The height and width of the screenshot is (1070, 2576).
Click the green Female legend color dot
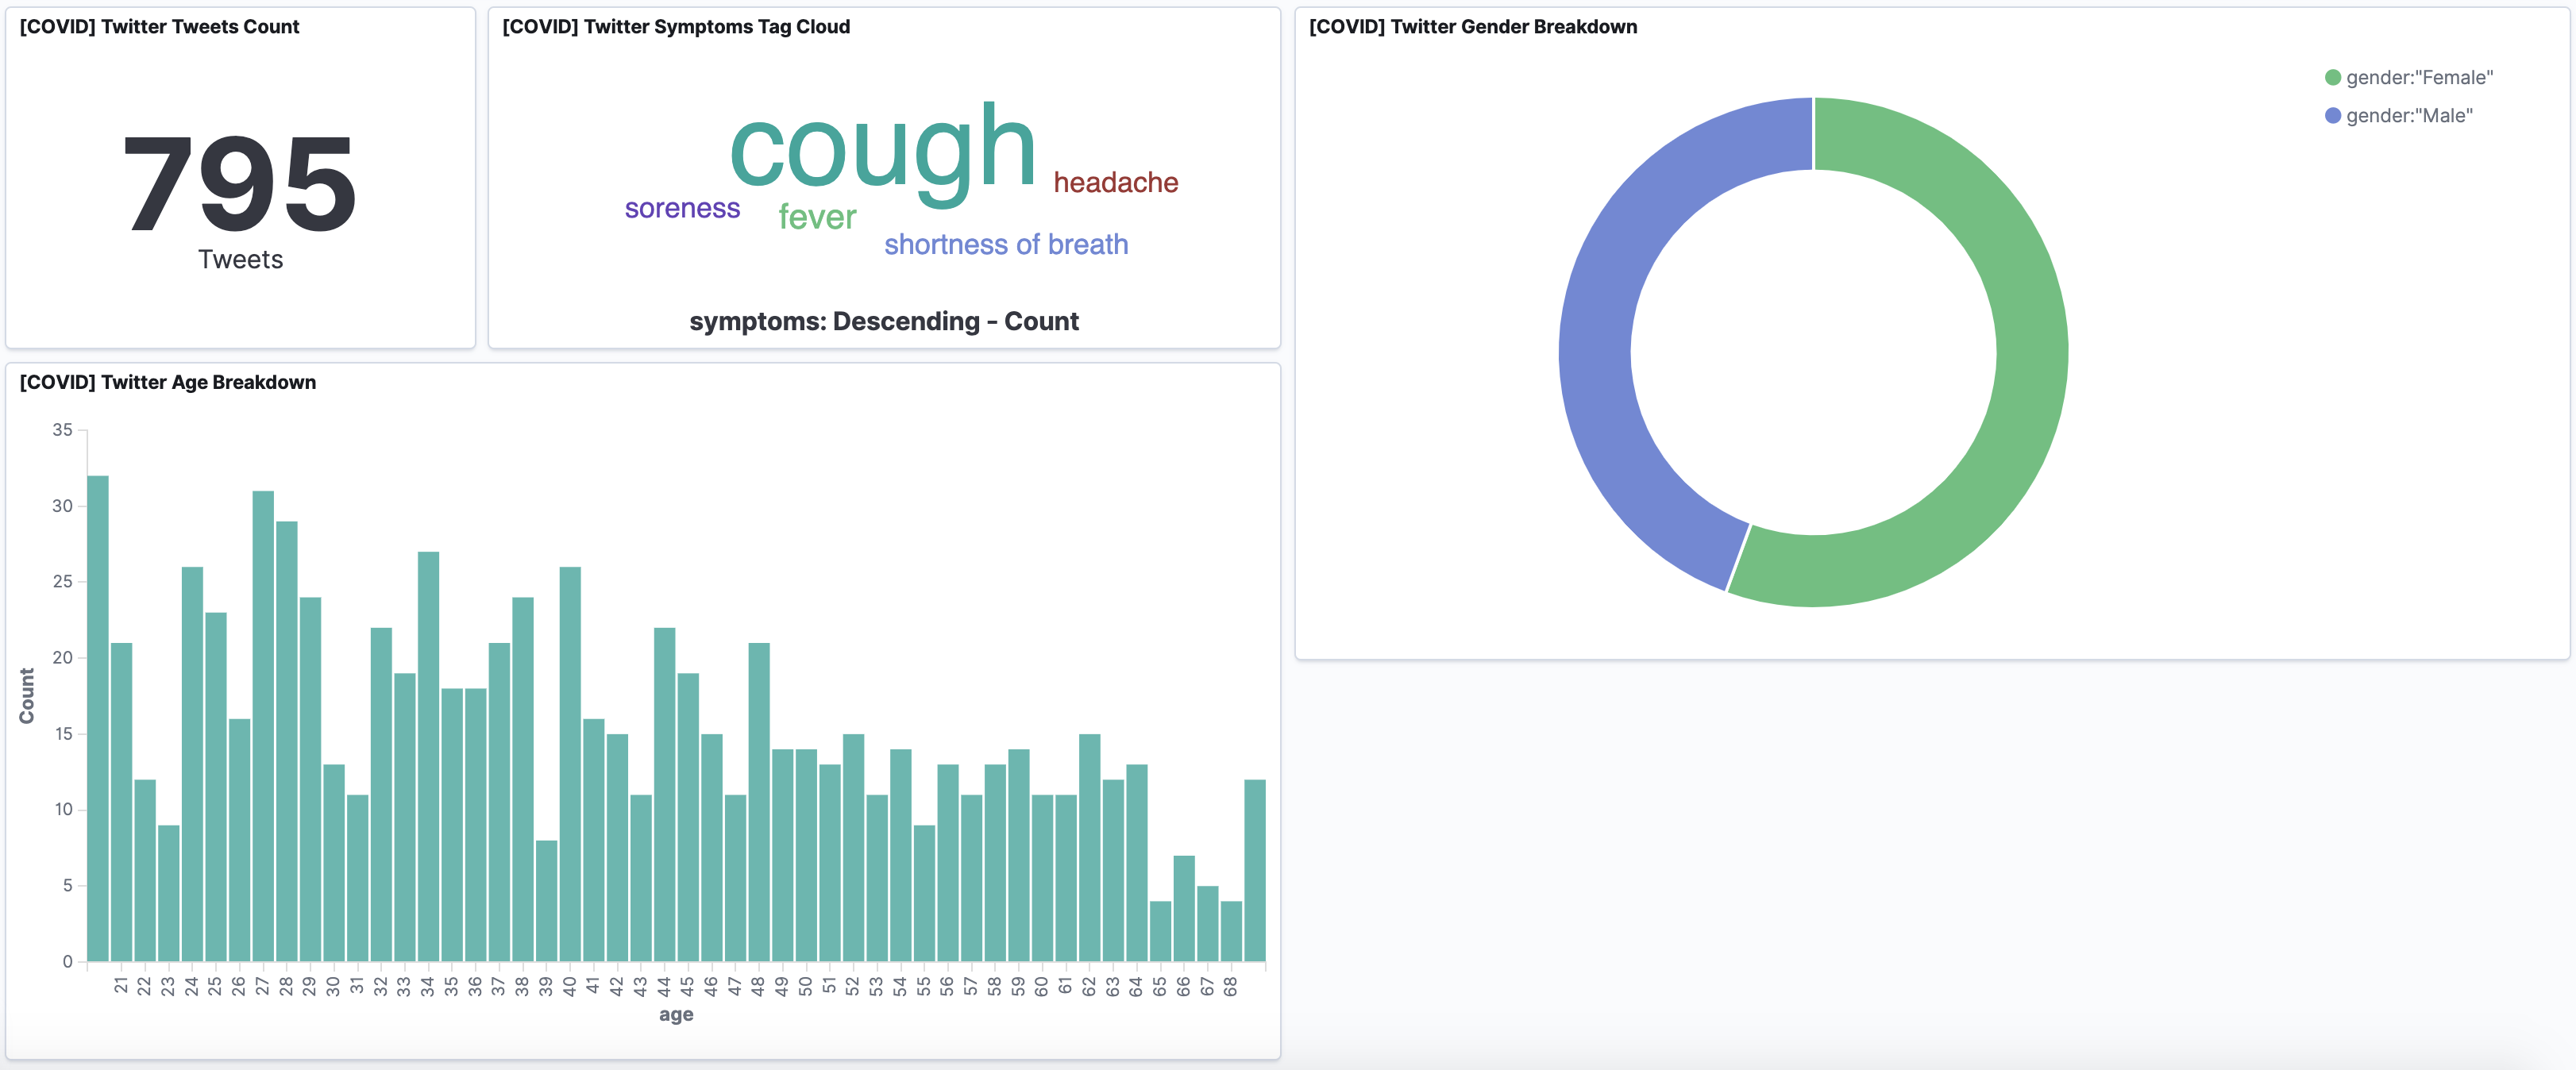[x=2332, y=77]
